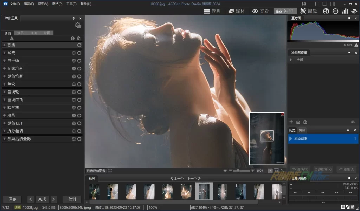Click the help question mark icon
Viewport: 360px width, 211px height.
[x=73, y=38]
